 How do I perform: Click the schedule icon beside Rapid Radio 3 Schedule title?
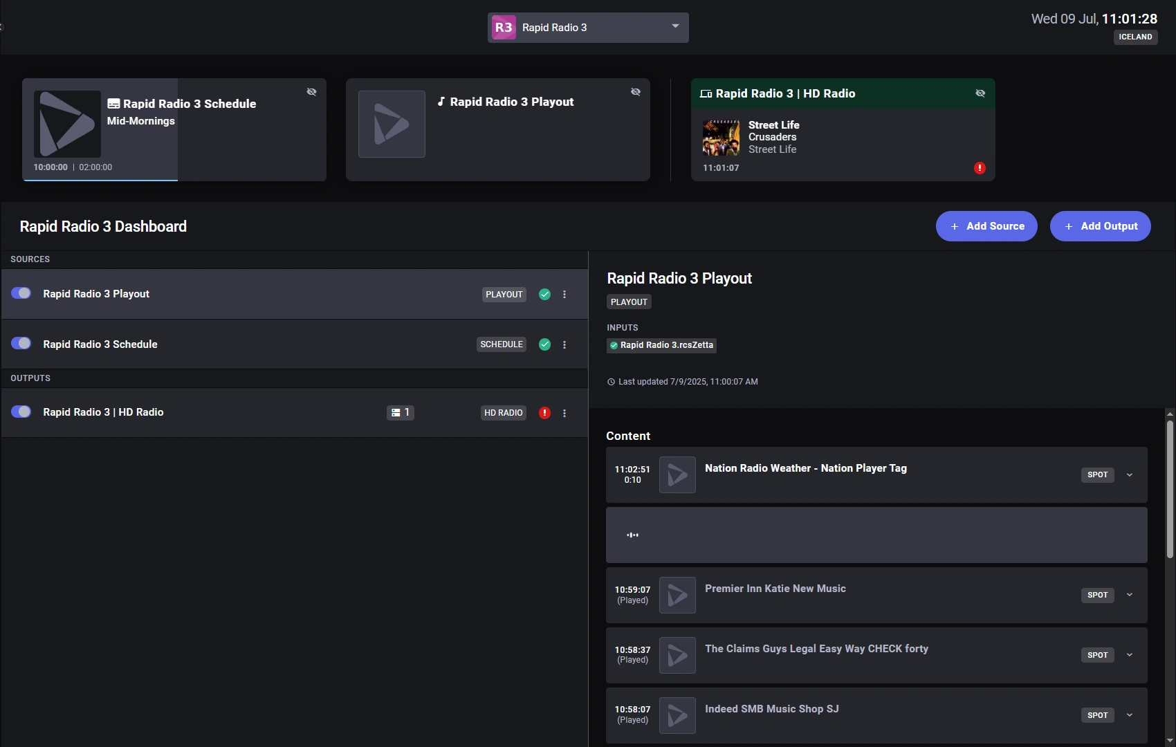[x=113, y=104]
